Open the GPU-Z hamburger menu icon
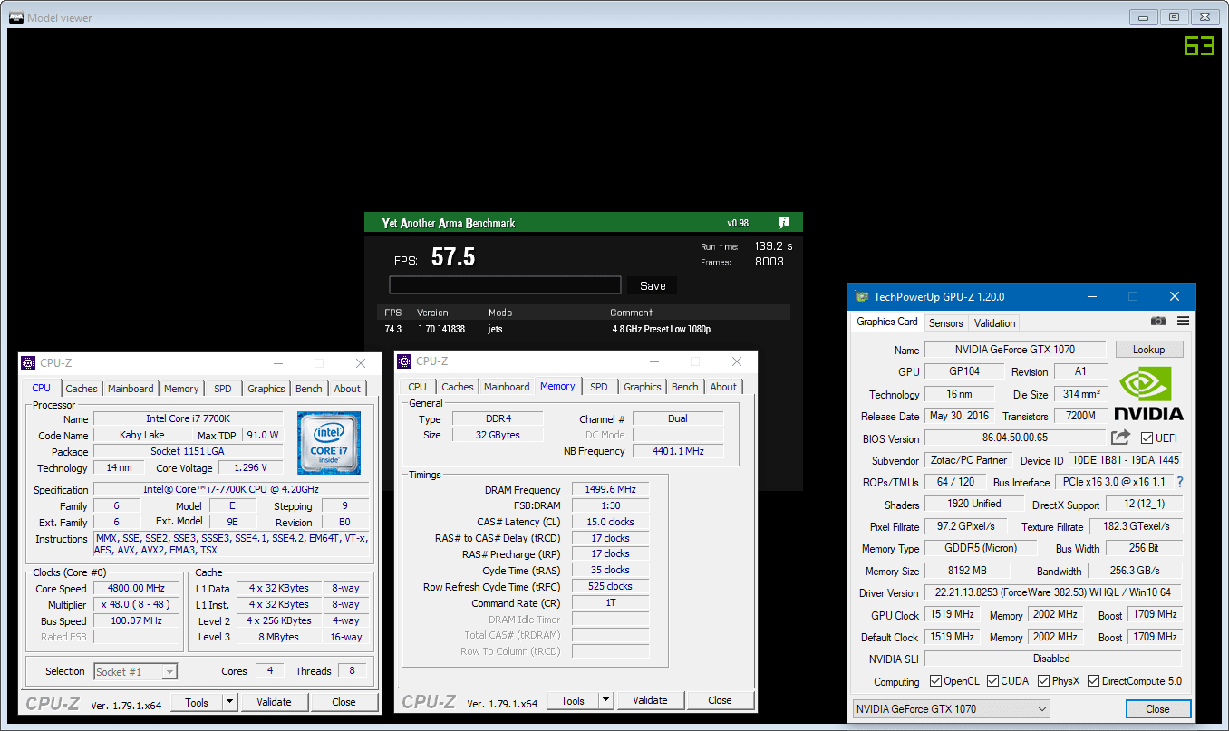Screen dimensions: 1229x731 (1183, 321)
